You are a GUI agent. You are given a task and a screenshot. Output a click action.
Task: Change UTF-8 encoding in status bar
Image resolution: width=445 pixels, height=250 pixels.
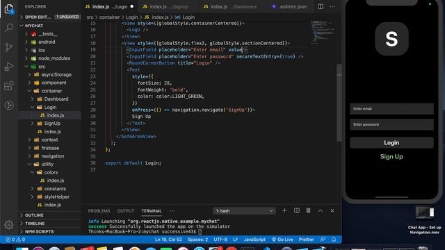pyautogui.click(x=220, y=240)
